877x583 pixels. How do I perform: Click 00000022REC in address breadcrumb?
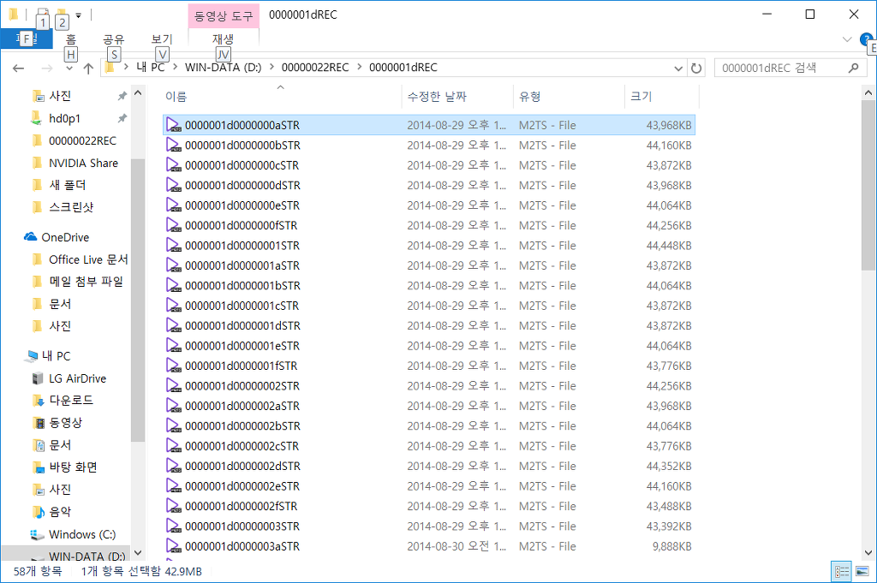coord(315,68)
